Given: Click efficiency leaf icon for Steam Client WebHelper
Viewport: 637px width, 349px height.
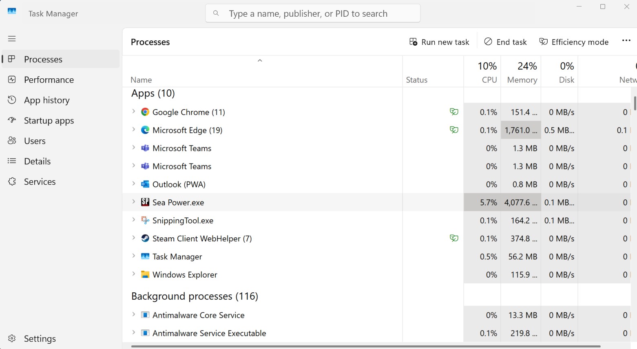Looking at the screenshot, I should click(x=454, y=238).
